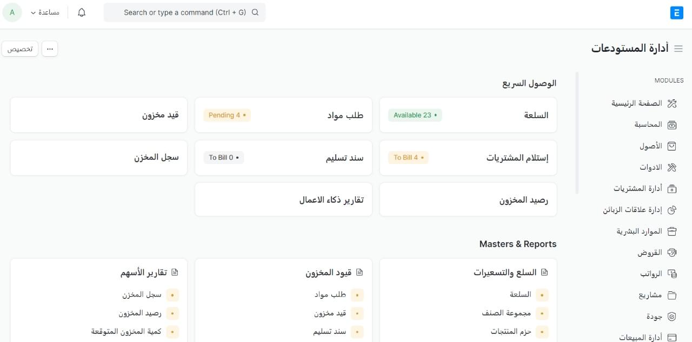Open رصيد المخزون link in تقارير الأسهم
This screenshot has height=342, width=692.
pos(141,313)
